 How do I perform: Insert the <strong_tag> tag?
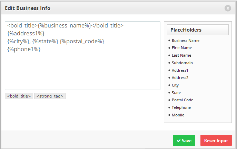[50, 96]
